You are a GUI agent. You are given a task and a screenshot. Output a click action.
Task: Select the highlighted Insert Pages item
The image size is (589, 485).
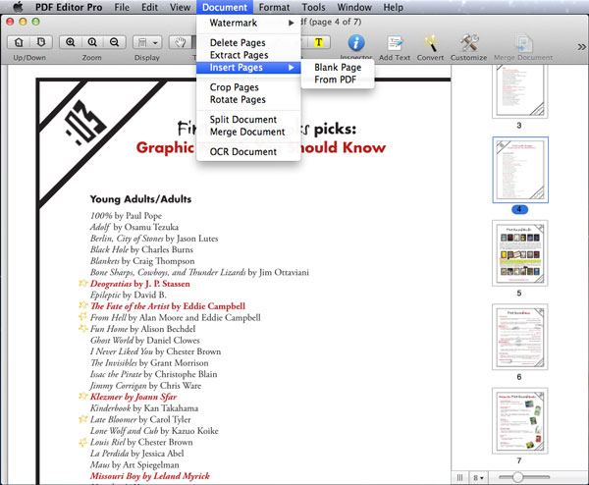pyautogui.click(x=248, y=68)
